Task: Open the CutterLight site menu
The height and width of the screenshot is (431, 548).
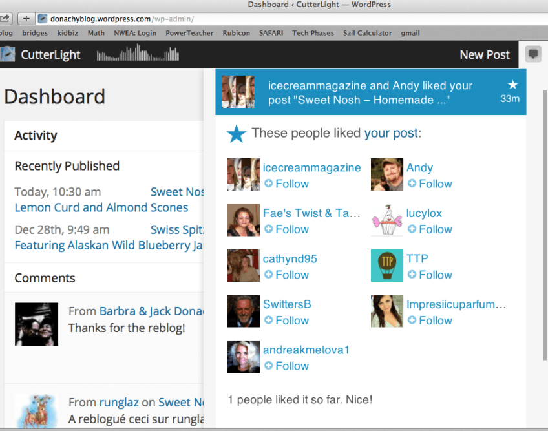Action: tap(50, 55)
